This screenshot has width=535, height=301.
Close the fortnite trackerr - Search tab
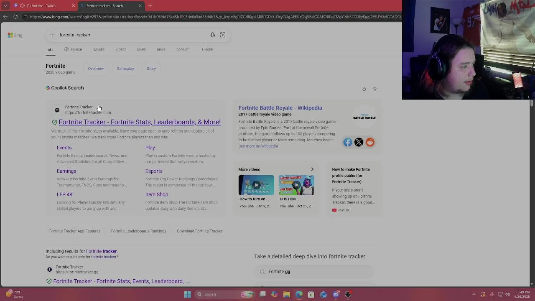(140, 6)
